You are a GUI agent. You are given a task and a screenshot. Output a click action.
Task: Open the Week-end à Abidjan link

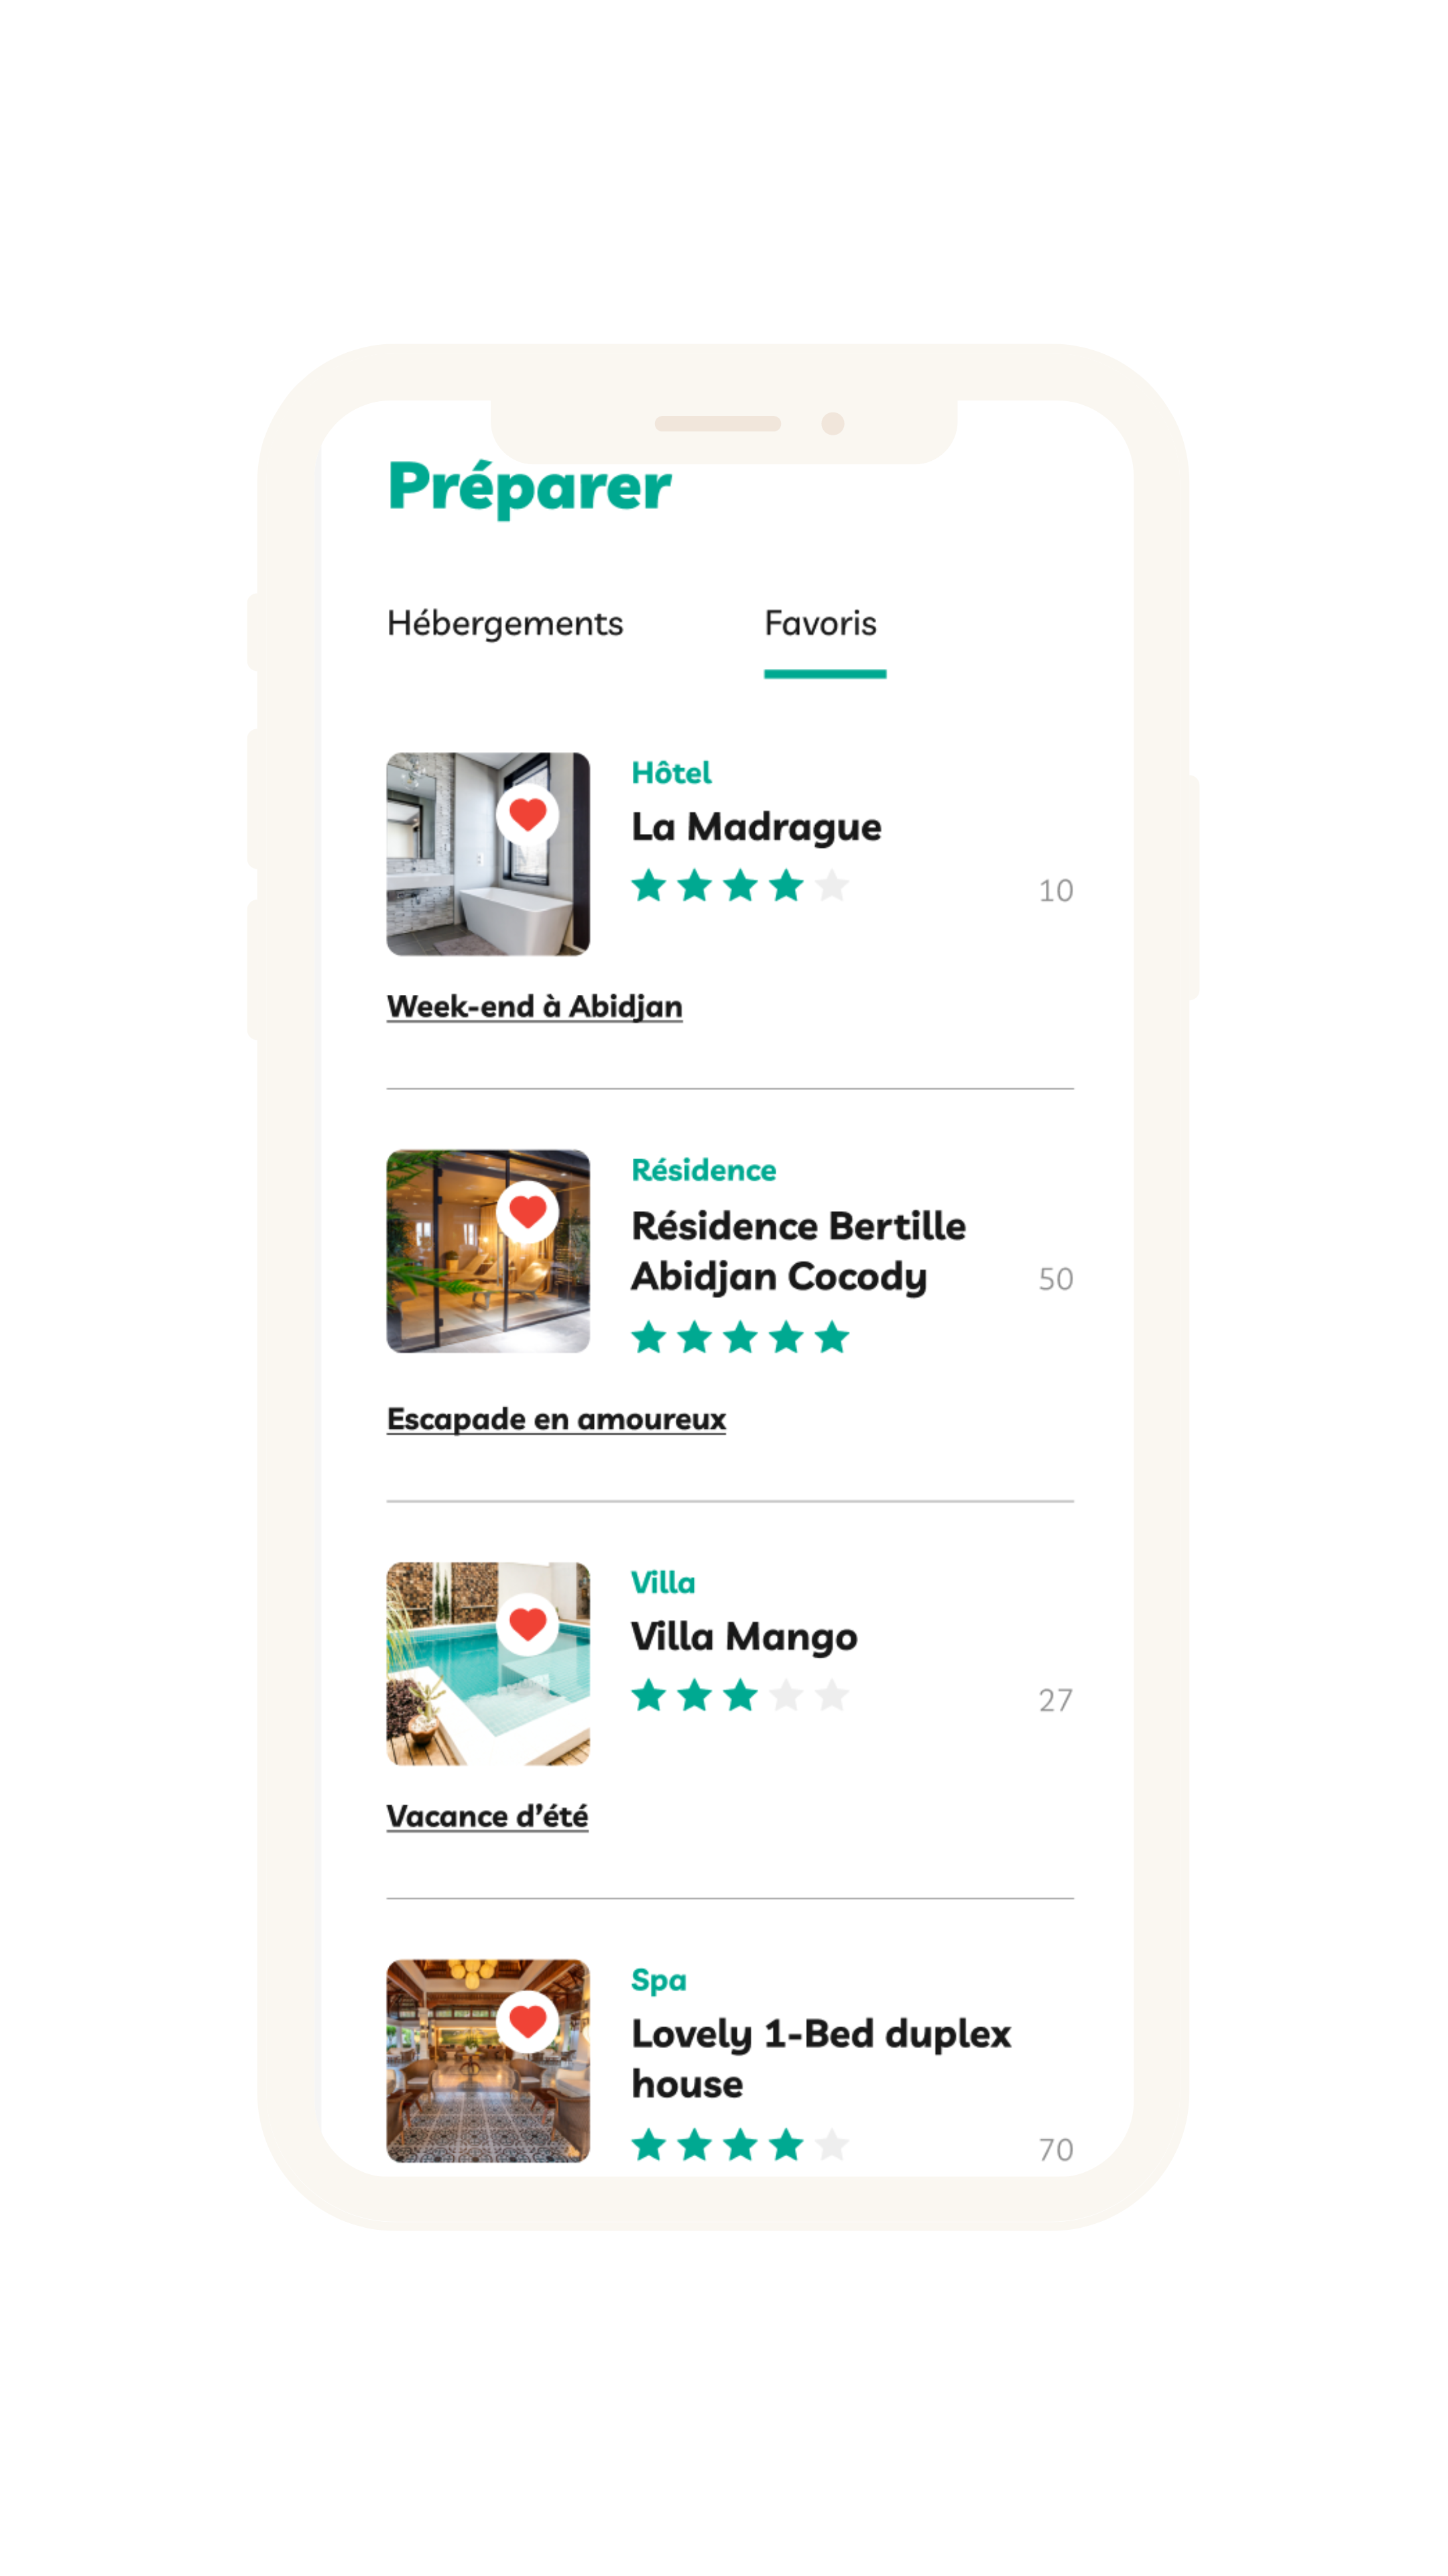pyautogui.click(x=535, y=1007)
